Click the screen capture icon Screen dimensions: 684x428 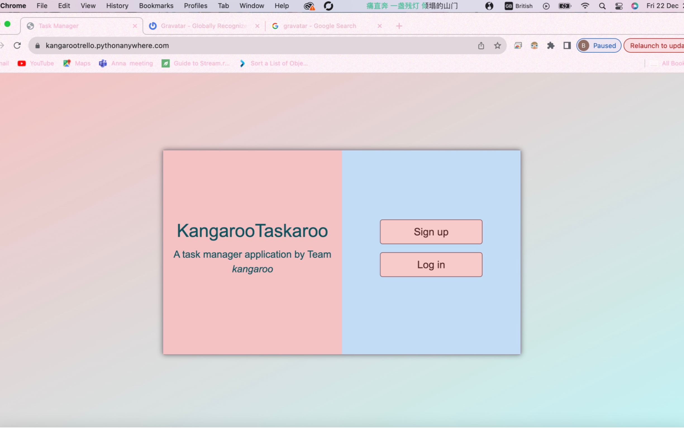[518, 45]
